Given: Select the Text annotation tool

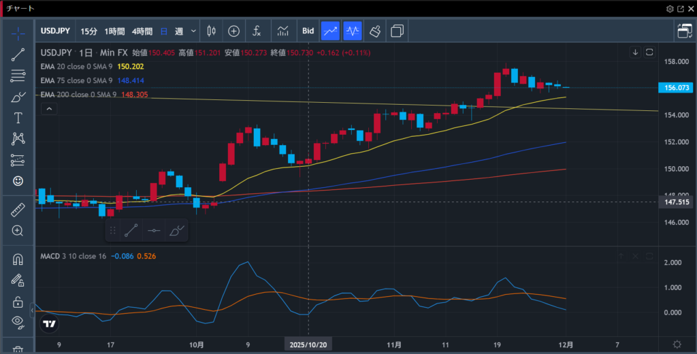Looking at the screenshot, I should [x=18, y=118].
